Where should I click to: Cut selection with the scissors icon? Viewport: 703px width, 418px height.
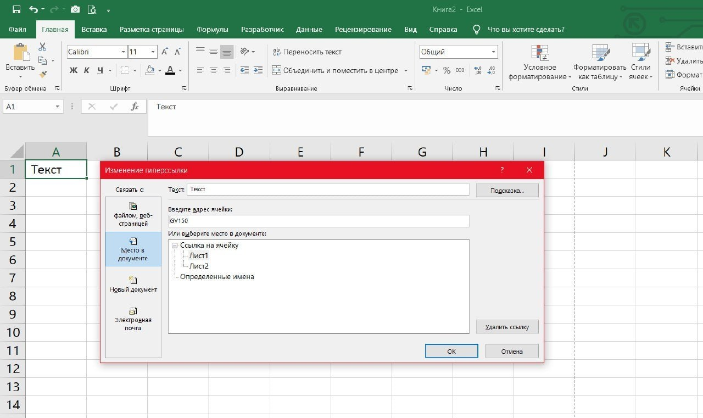[42, 48]
